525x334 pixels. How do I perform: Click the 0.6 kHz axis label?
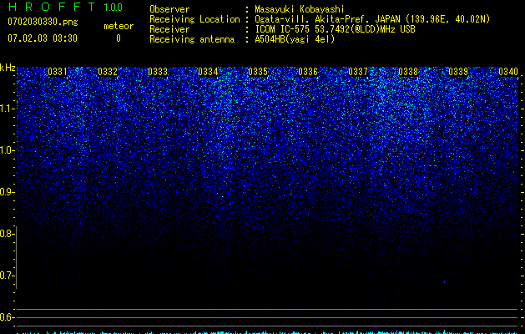click(x=8, y=317)
